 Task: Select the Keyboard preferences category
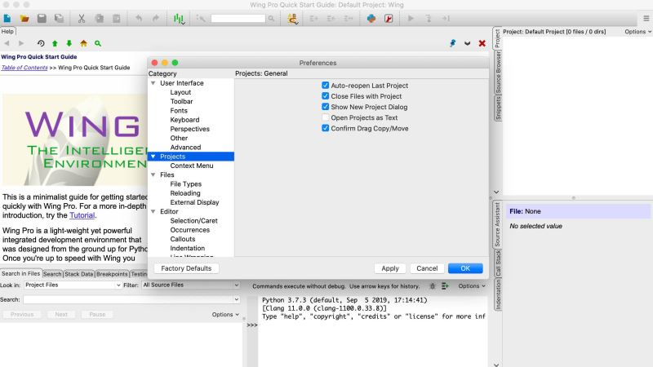(x=184, y=120)
